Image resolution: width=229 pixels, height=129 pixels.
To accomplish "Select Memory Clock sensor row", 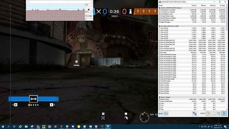I will tap(192, 99).
